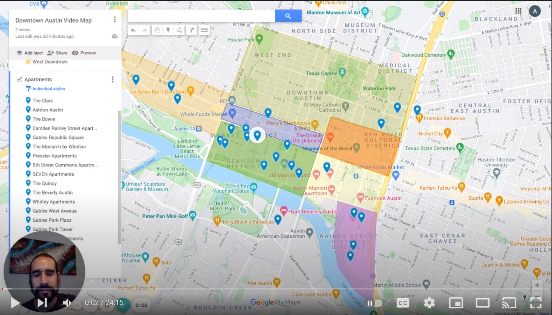Toggle the YouTube autoplay switch
552x315 pixels.
(374, 303)
